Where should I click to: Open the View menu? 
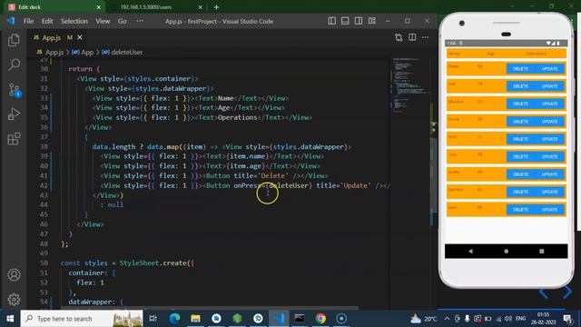point(103,21)
